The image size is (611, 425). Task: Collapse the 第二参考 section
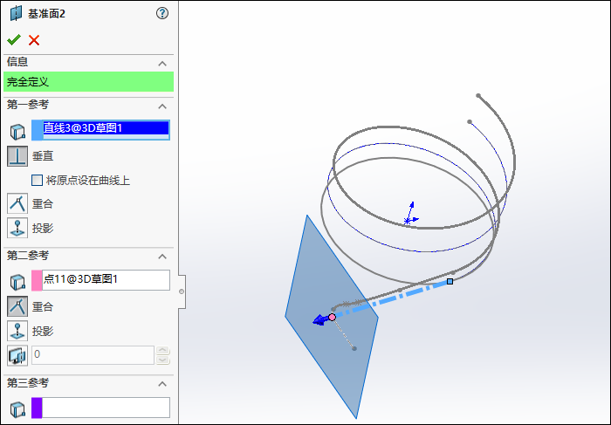(161, 256)
